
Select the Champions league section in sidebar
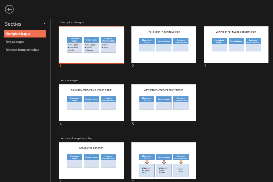[17, 33]
